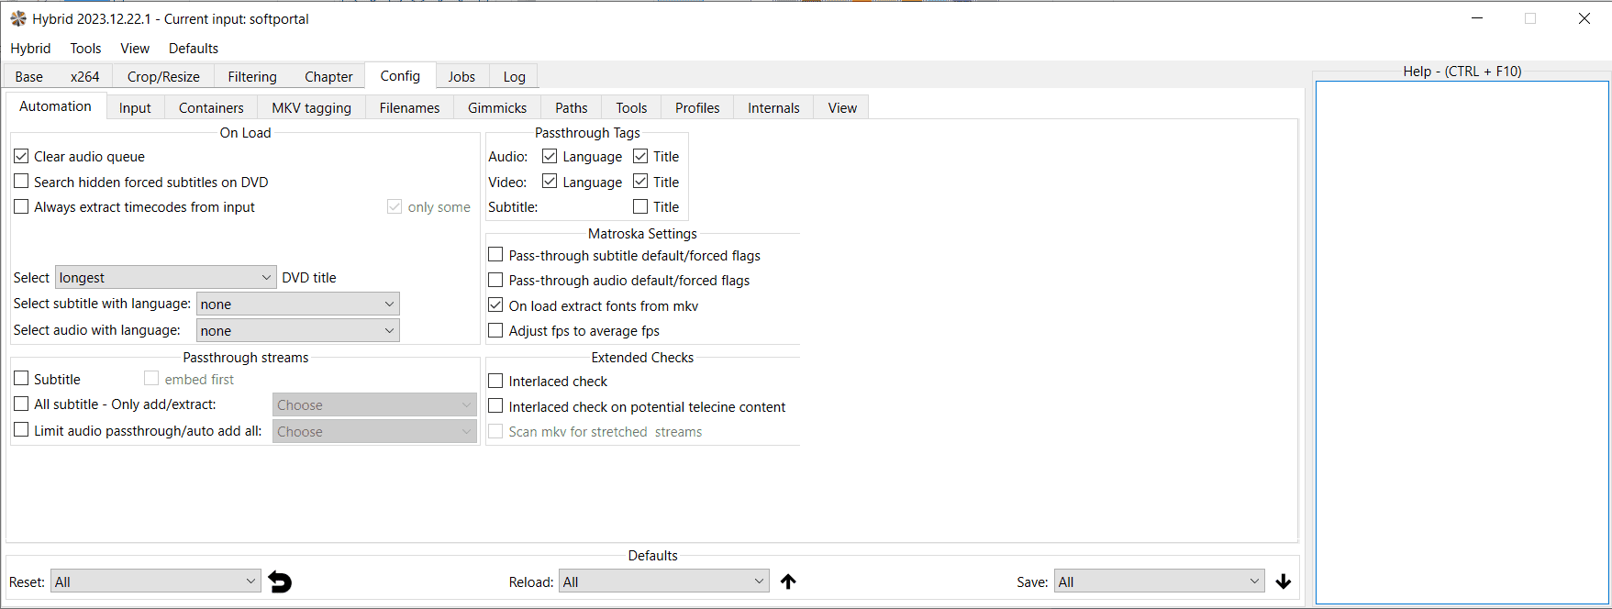The width and height of the screenshot is (1612, 609).
Task: Switch to the Jobs tab
Action: [461, 77]
